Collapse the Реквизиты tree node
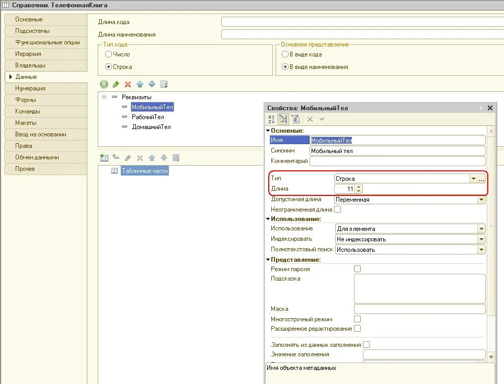The width and height of the screenshot is (504, 384). (x=104, y=97)
